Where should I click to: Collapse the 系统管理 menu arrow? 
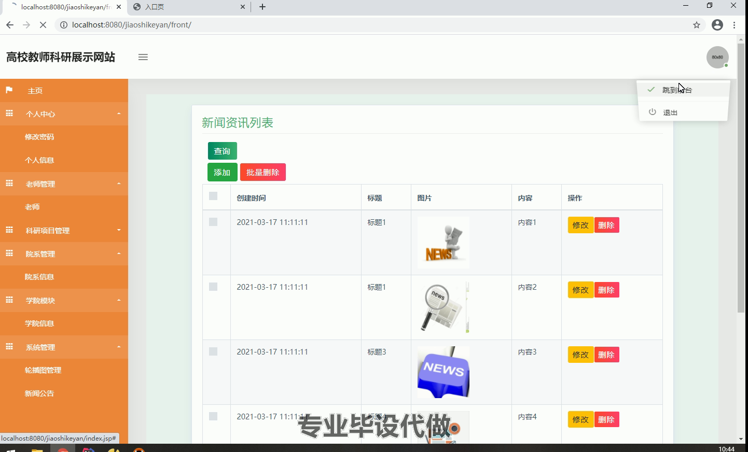pyautogui.click(x=119, y=347)
